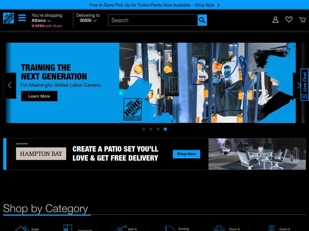Image resolution: width=309 pixels, height=231 pixels.
Task: Select the Super category icon
Action: 22,229
